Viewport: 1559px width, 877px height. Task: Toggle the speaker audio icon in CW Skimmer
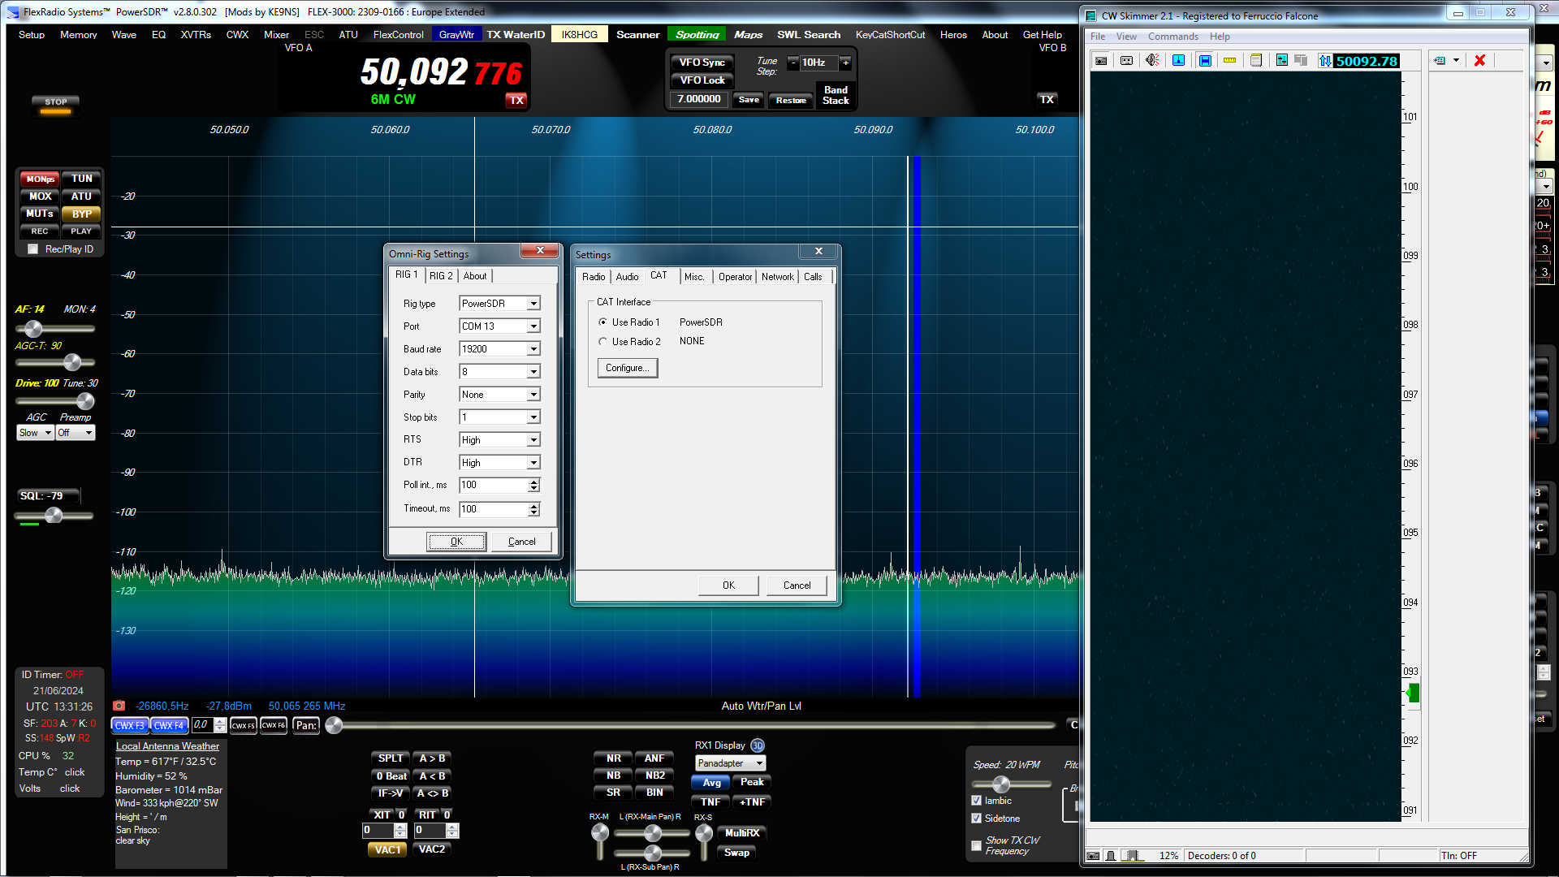tap(1152, 61)
